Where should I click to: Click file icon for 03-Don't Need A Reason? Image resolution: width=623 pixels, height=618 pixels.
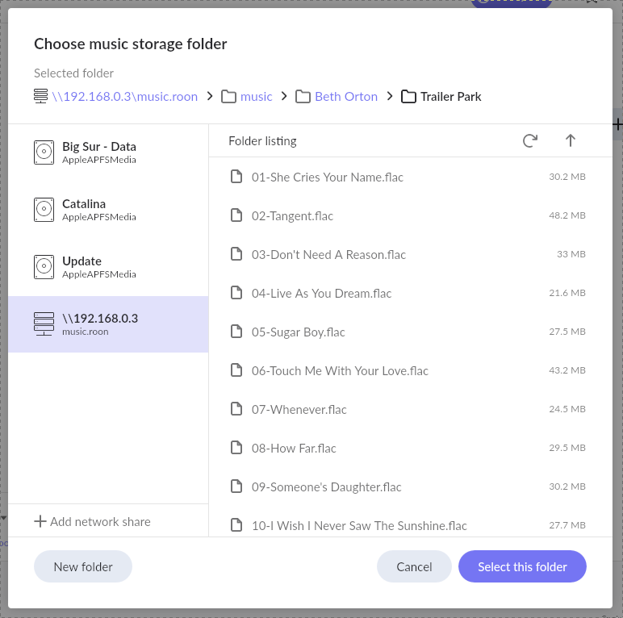pyautogui.click(x=236, y=254)
